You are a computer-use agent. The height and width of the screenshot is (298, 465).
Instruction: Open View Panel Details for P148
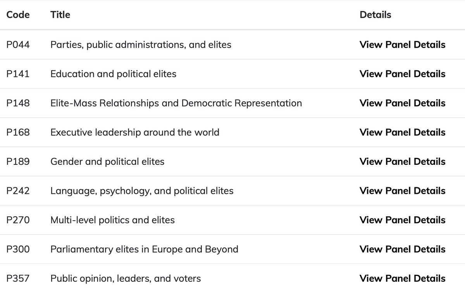point(402,103)
